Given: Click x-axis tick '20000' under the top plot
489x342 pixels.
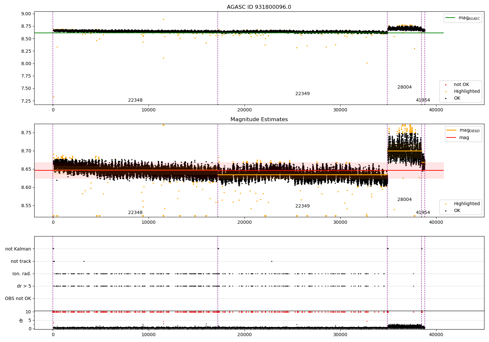Looking at the screenshot, I should coord(244,110).
